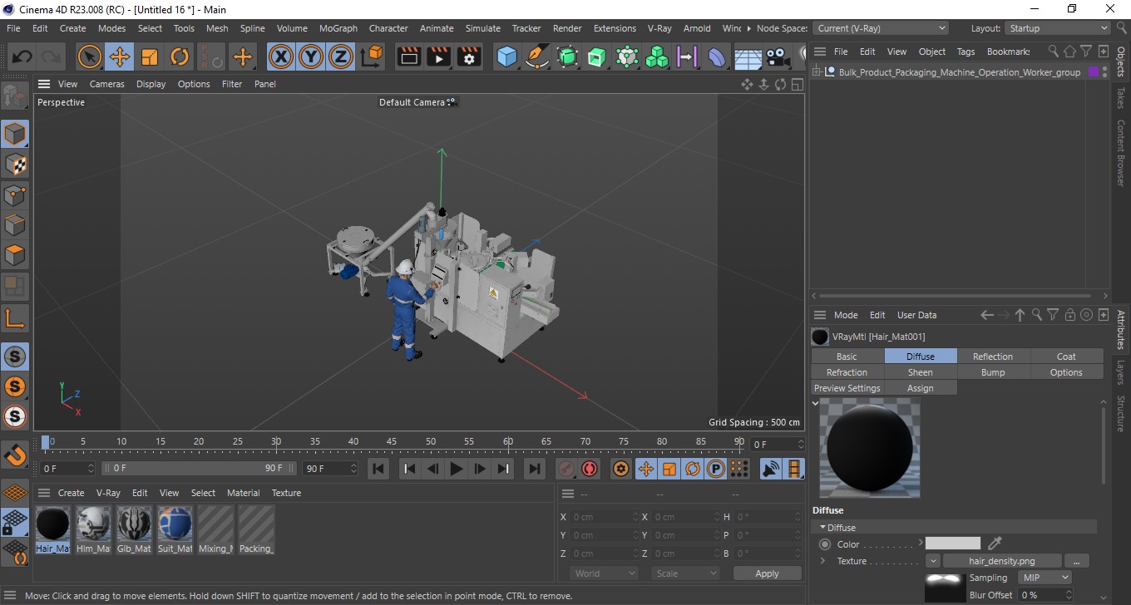Image resolution: width=1131 pixels, height=605 pixels.
Task: Open the Reflection tab
Action: 993,357
